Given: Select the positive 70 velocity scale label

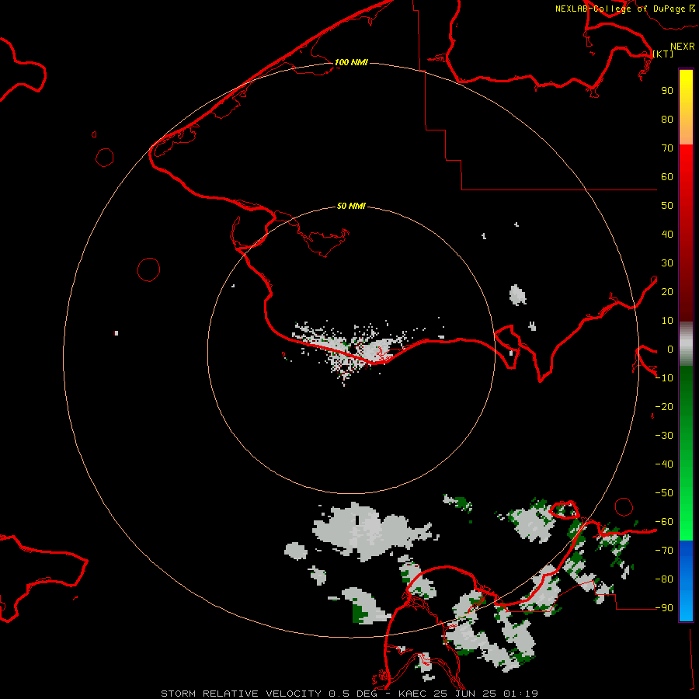Looking at the screenshot, I should [x=667, y=148].
